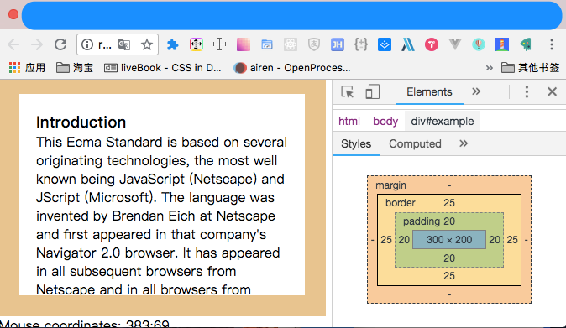
Task: Click the red window close button
Action: (13, 14)
